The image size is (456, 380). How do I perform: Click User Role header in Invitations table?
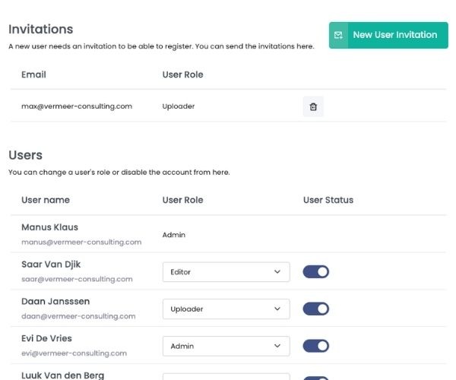pos(182,74)
